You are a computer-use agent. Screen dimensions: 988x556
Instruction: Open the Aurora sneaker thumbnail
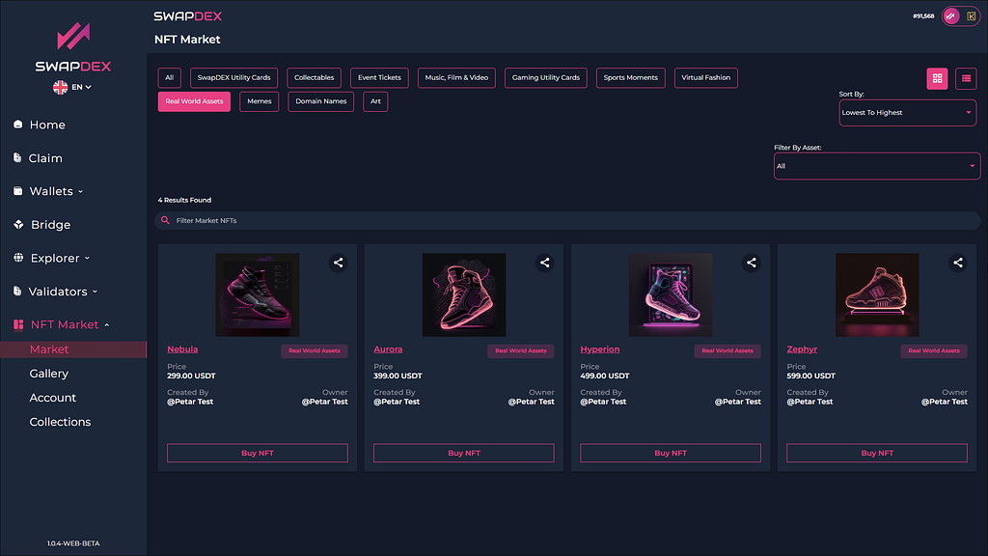464,295
